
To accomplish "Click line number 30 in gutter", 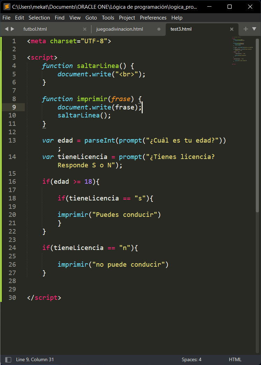I will (12, 297).
